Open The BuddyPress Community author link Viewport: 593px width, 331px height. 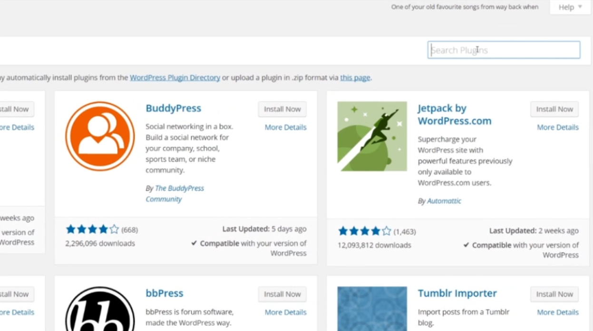175,194
